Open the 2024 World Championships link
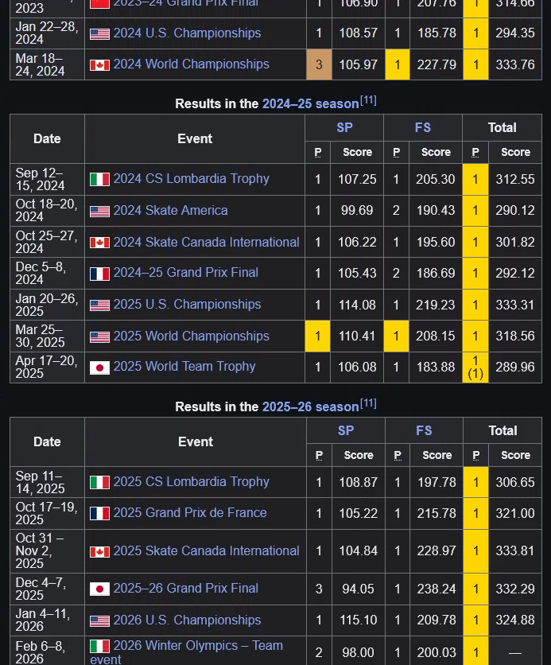The height and width of the screenshot is (665, 551). pos(191,64)
